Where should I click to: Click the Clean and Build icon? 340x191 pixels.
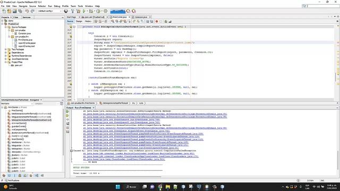(78, 11)
